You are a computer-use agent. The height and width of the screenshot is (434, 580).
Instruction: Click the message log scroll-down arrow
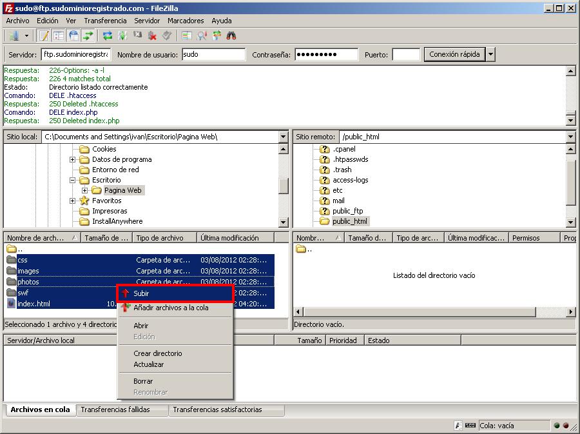[x=571, y=121]
